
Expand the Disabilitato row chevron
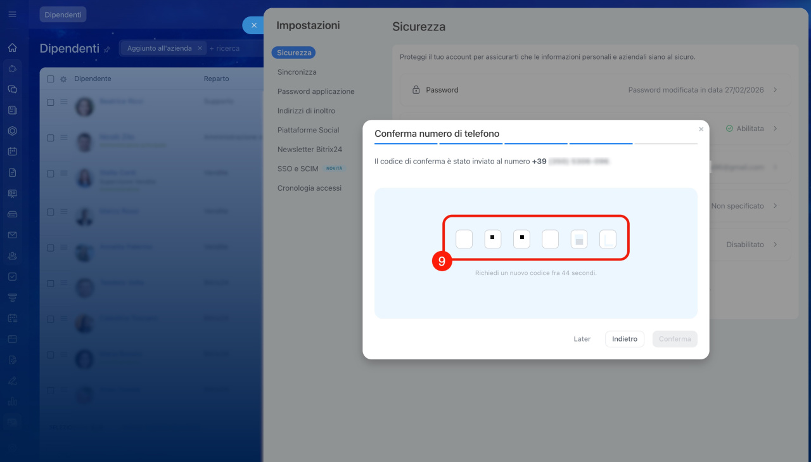pyautogui.click(x=775, y=245)
